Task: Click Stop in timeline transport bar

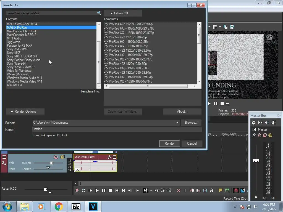Action: point(110,190)
